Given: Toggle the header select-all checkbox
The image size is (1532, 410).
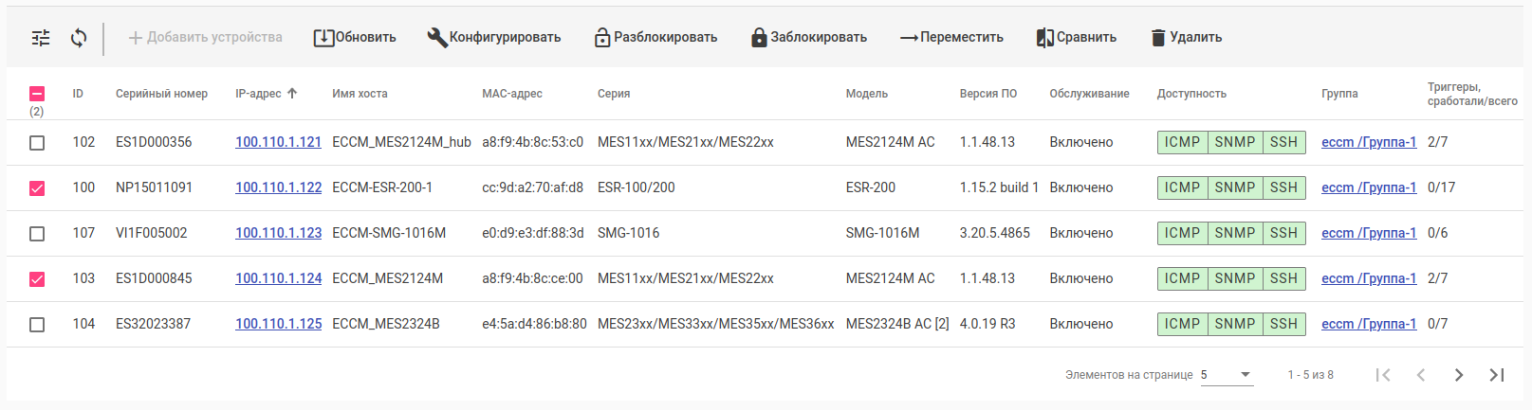Looking at the screenshot, I should click(37, 94).
